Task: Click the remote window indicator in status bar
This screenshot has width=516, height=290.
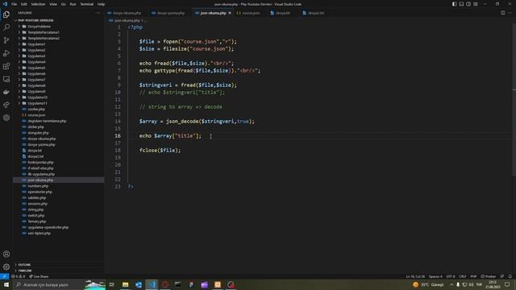Action: 4,276
